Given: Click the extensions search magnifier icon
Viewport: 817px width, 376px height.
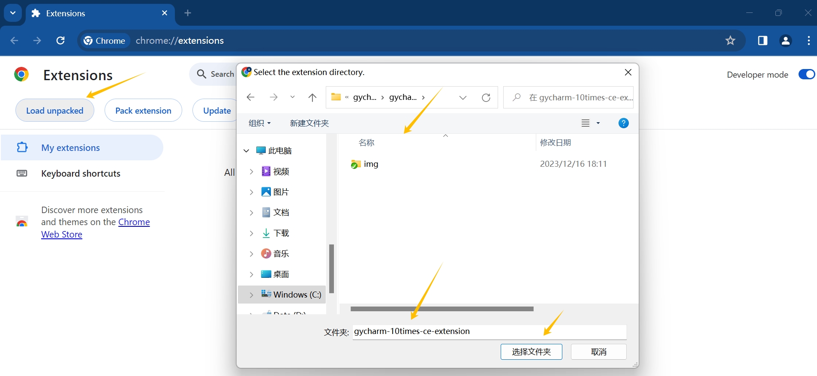Looking at the screenshot, I should tap(201, 74).
